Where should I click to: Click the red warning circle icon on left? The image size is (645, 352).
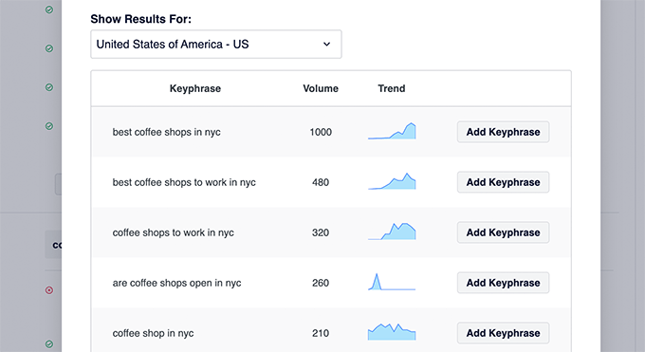(49, 290)
